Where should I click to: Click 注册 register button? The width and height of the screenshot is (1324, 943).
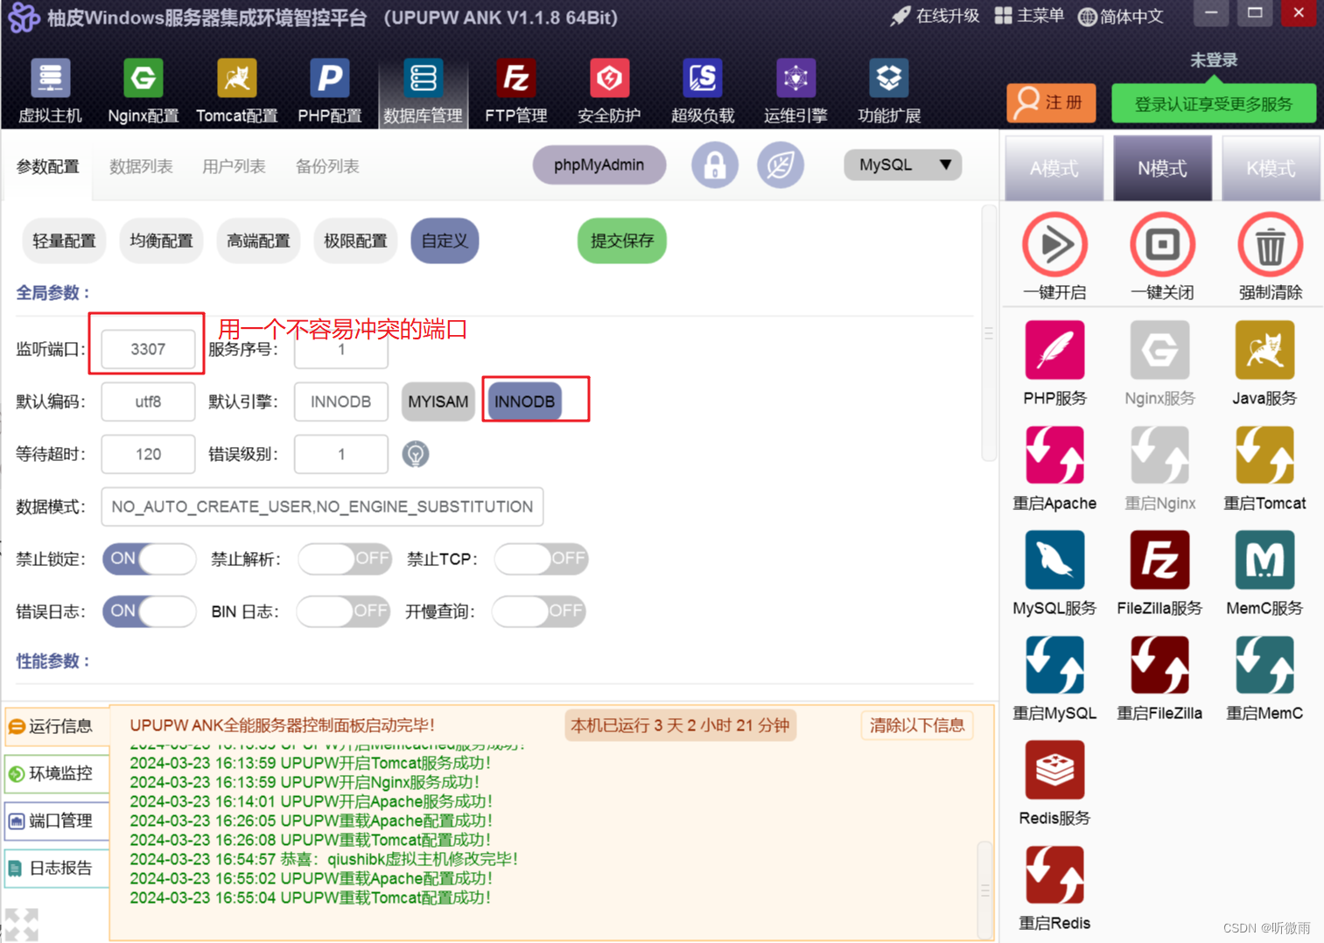point(1051,103)
